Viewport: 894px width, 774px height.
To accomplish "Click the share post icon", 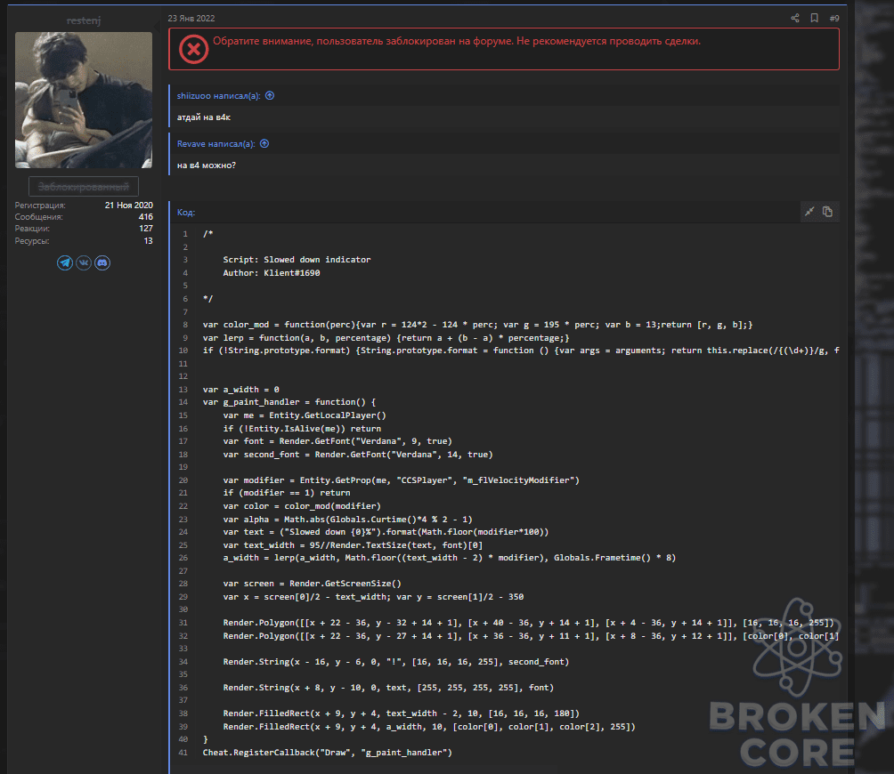I will click(795, 18).
